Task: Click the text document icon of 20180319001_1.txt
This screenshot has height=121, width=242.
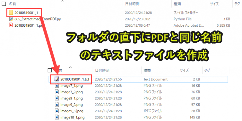Action: pyautogui.click(x=57, y=79)
